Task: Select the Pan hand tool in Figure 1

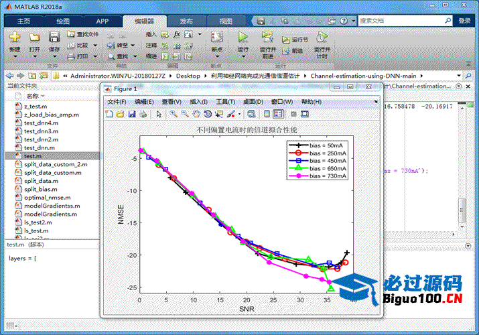Action: click(197, 114)
